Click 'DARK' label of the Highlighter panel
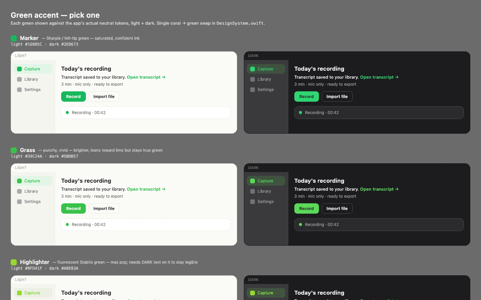Image resolution: width=481 pixels, height=300 pixels. (253, 280)
